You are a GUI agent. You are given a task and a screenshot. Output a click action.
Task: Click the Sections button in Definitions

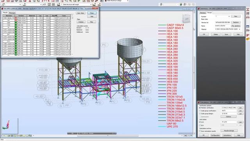tap(236, 22)
